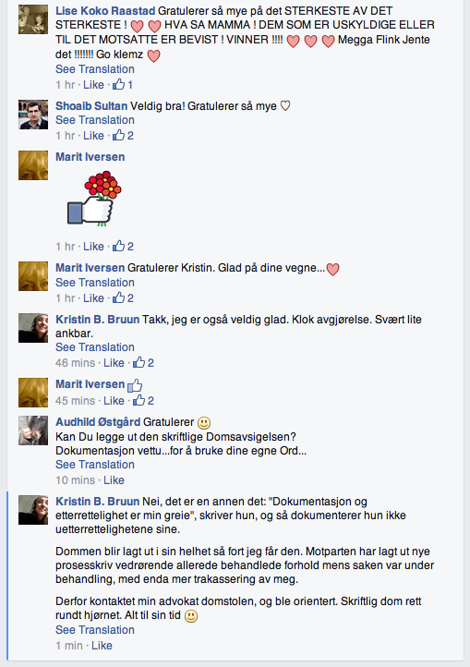
Task: See Translation of Lise Koko Raastad's comment
Action: point(95,69)
